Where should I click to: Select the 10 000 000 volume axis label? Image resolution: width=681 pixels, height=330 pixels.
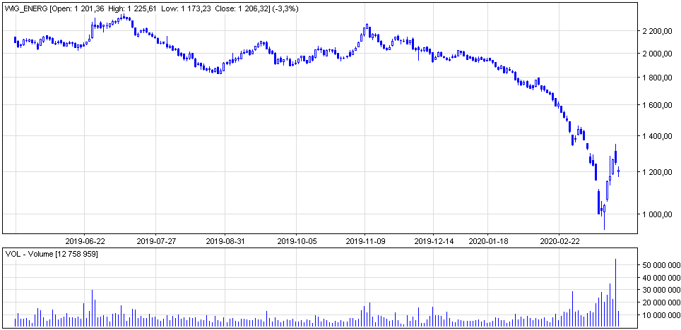(661, 314)
